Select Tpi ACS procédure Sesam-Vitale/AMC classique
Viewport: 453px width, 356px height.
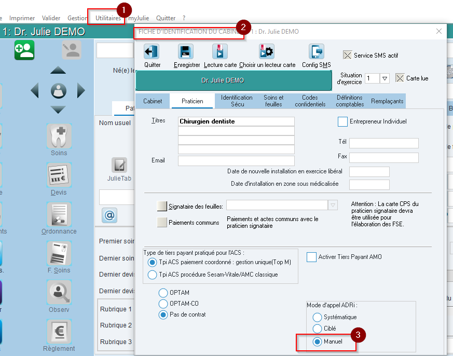click(152, 275)
